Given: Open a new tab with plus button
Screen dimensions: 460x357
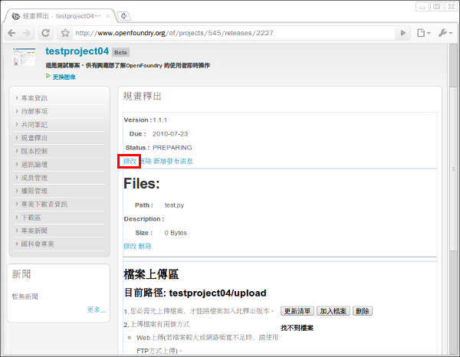Looking at the screenshot, I should pyautogui.click(x=123, y=16).
